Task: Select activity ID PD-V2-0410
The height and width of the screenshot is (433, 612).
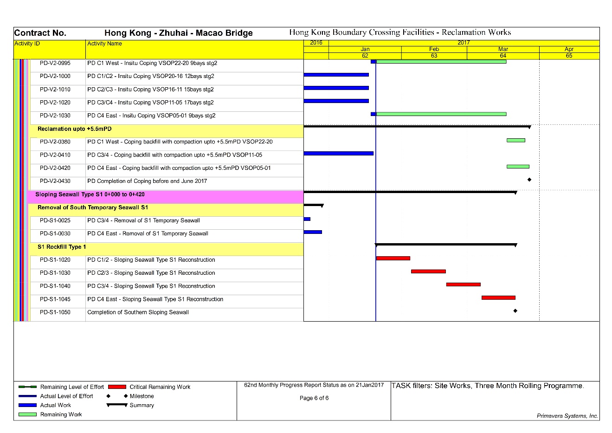Action: click(55, 155)
